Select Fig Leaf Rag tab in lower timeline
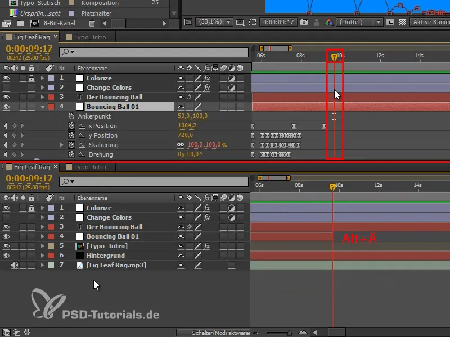Image resolution: width=450 pixels, height=337 pixels. click(x=31, y=167)
